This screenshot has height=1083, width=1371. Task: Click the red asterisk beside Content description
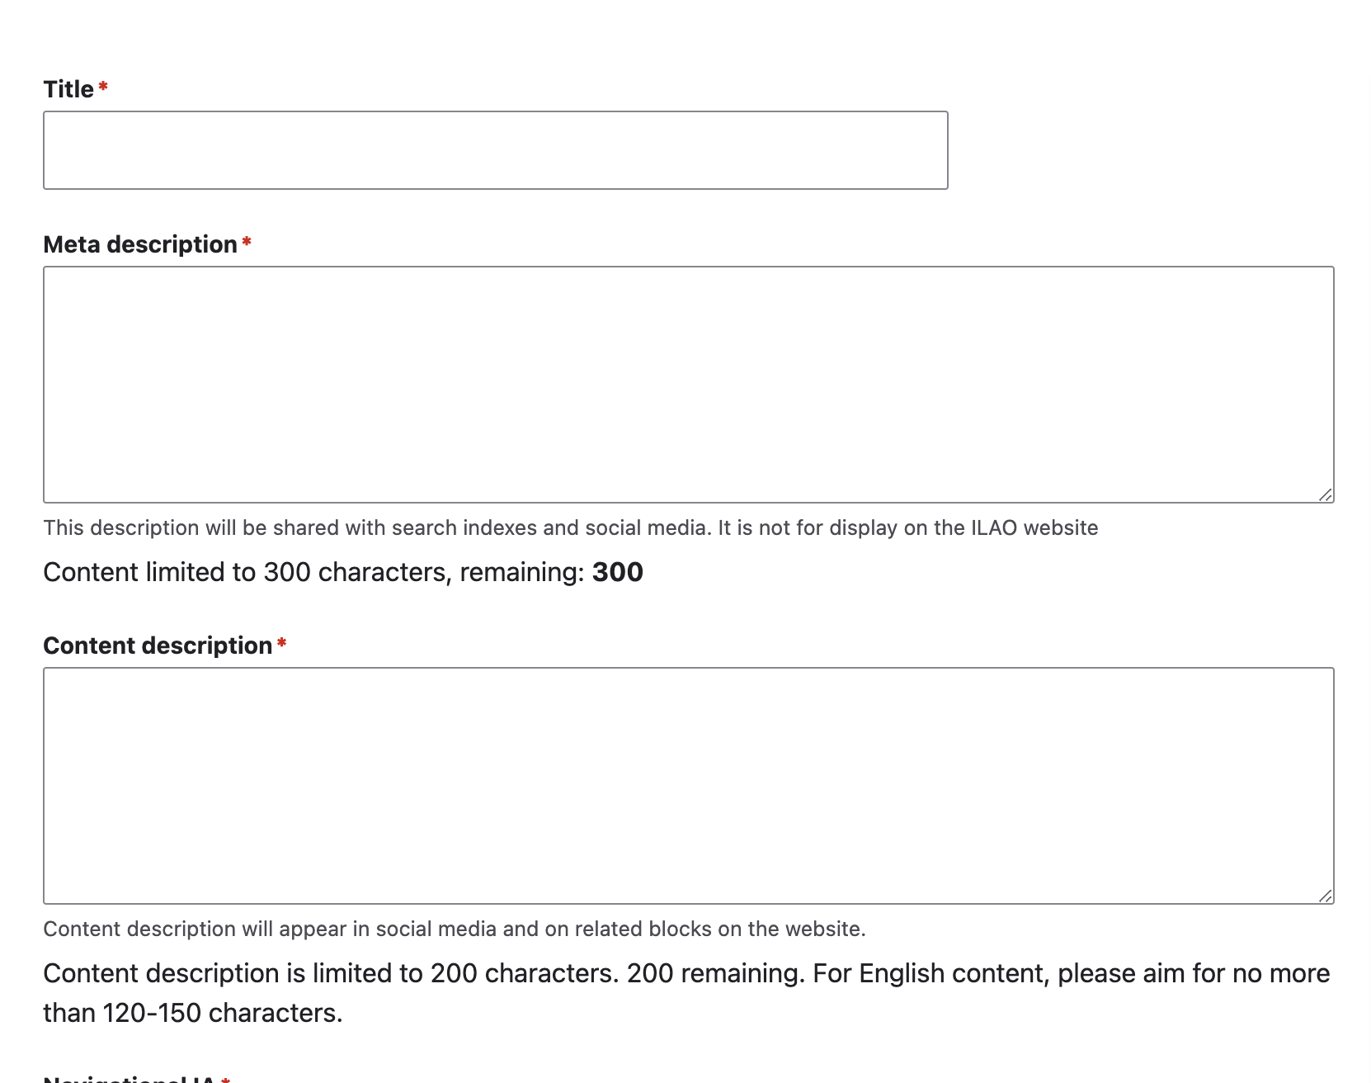click(281, 642)
